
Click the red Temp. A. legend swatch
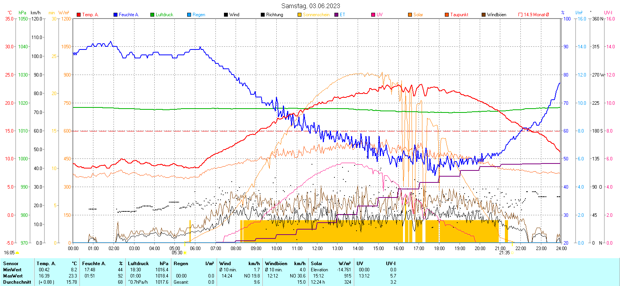coord(79,15)
